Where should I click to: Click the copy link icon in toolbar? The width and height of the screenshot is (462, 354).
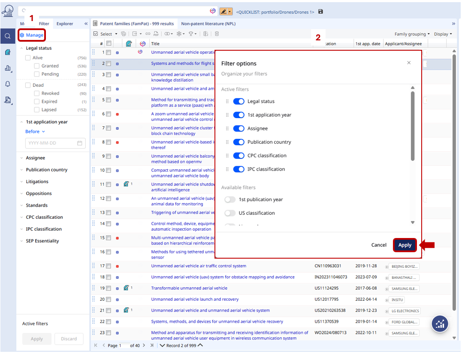point(148,34)
